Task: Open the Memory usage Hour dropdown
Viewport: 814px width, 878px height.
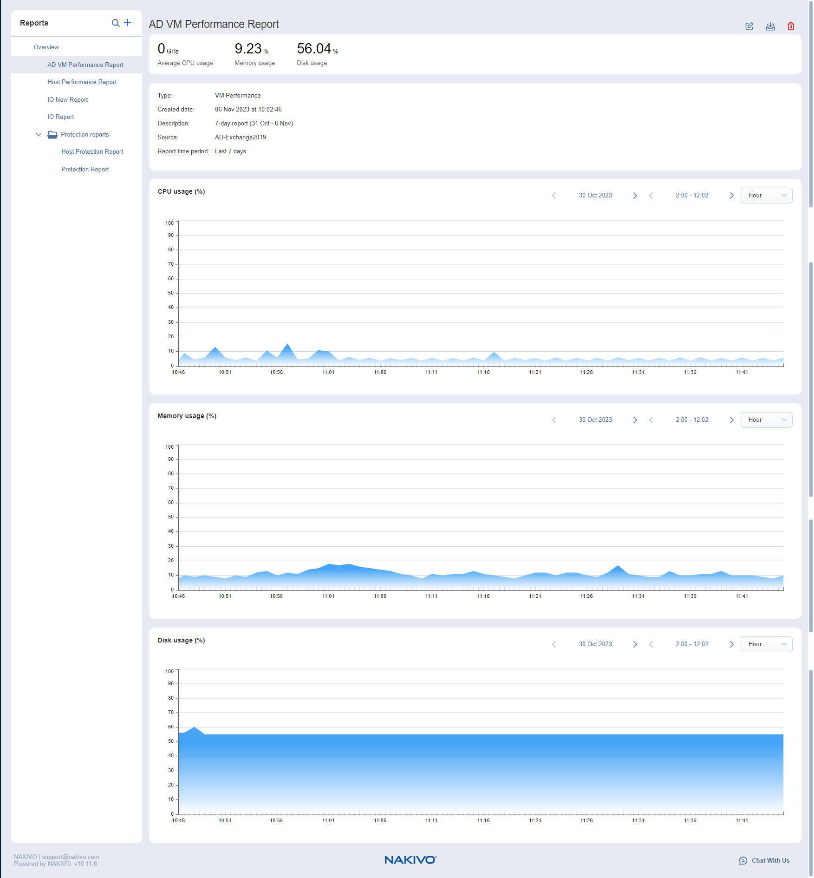Action: 766,420
